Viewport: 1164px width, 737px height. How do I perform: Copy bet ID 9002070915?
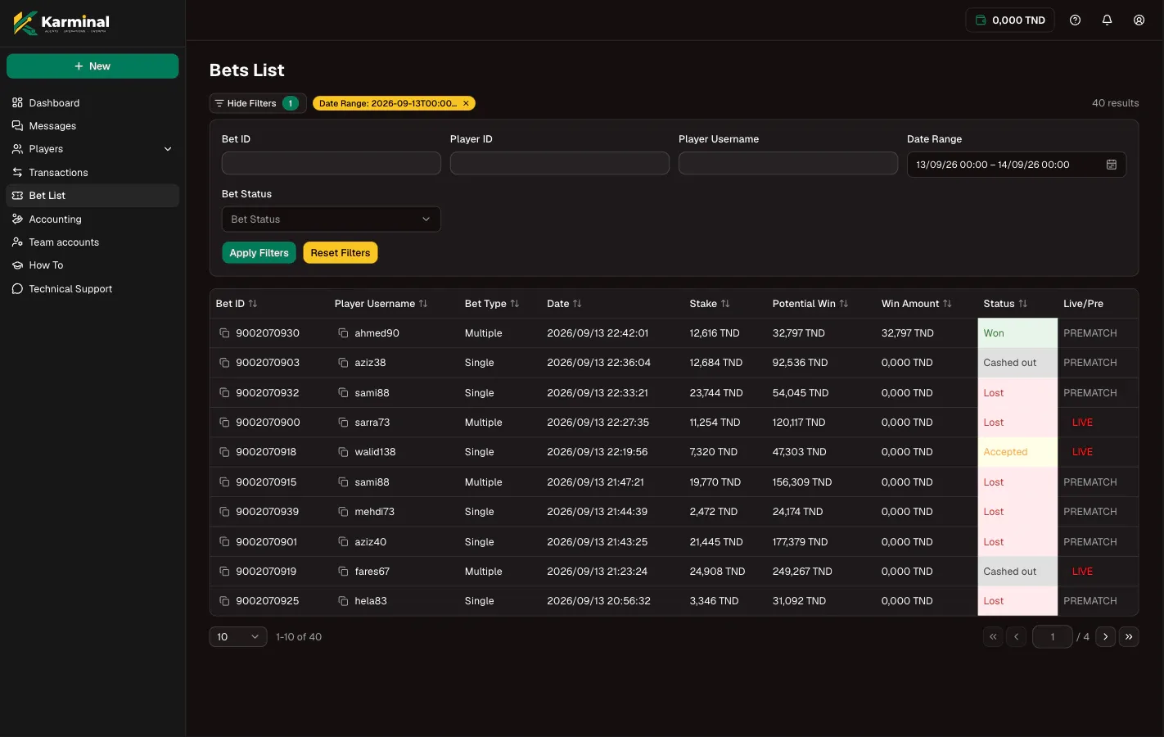[x=224, y=482]
